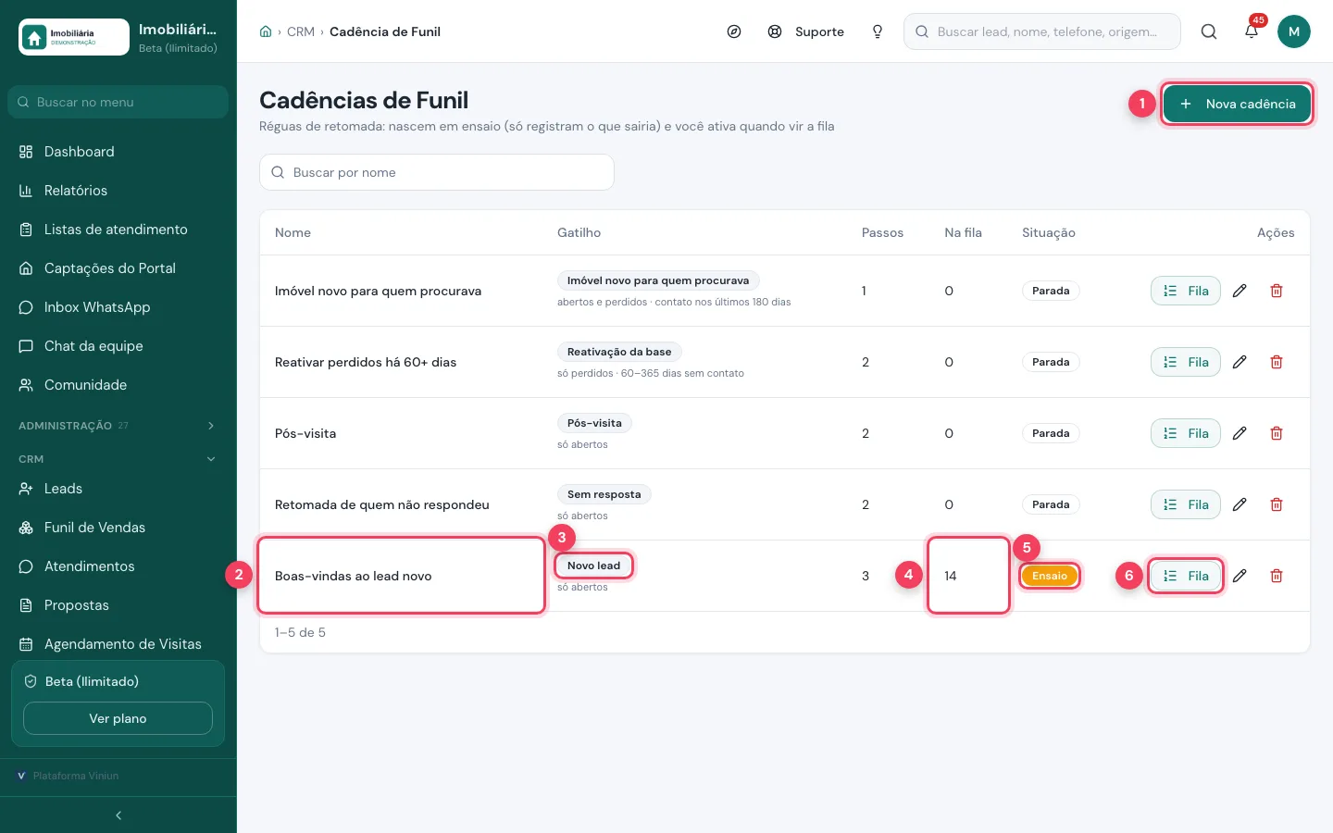Click the Nova cadência button
The height and width of the screenshot is (833, 1333).
click(x=1237, y=104)
